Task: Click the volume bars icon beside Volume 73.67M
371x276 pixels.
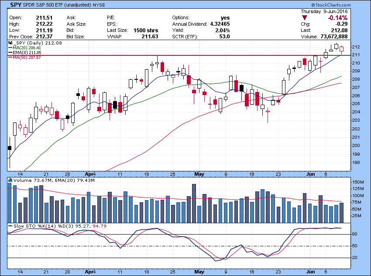Action: pos(10,181)
